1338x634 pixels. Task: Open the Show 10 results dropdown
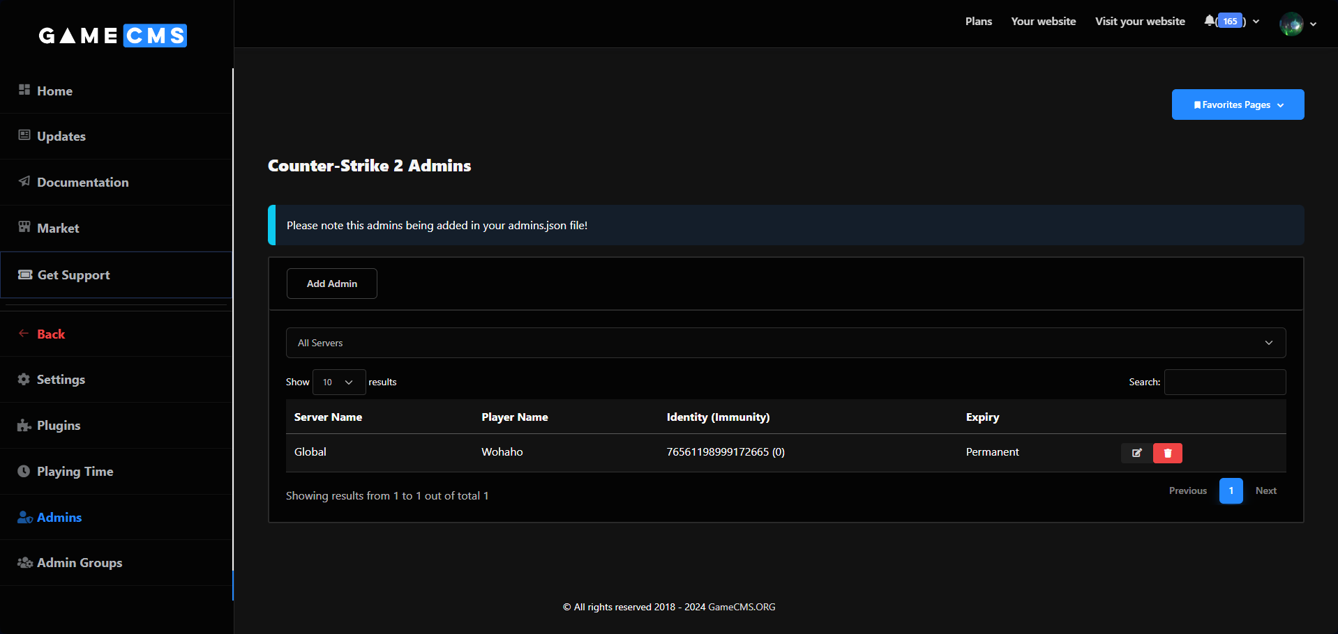click(339, 382)
